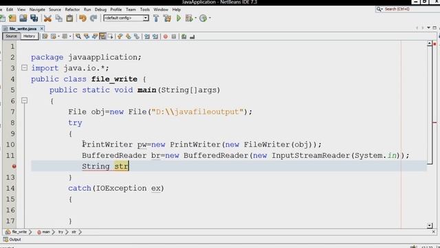Viewport: 440px width, 248px height.
Task: Click the Last Edit editor toolbar icon
Action: pyautogui.click(x=45, y=37)
